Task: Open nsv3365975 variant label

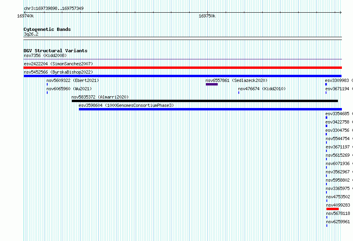Action: coord(338,188)
